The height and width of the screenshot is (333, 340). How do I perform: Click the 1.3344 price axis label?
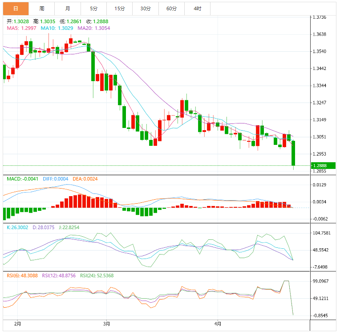(320, 86)
